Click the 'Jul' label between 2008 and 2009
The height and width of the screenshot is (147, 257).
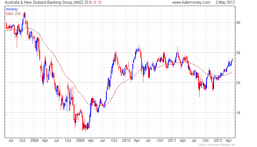pos(56,141)
